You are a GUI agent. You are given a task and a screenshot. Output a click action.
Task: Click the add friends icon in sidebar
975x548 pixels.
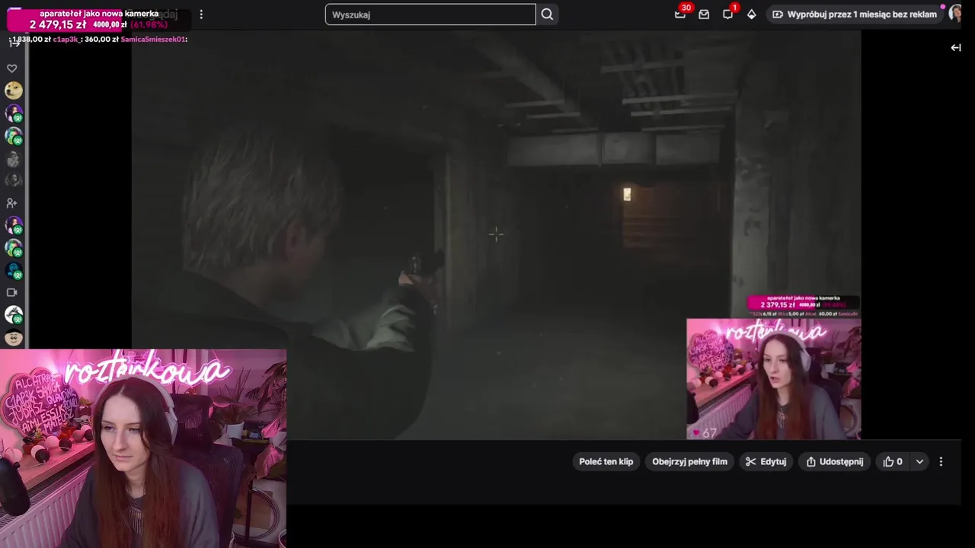point(12,203)
